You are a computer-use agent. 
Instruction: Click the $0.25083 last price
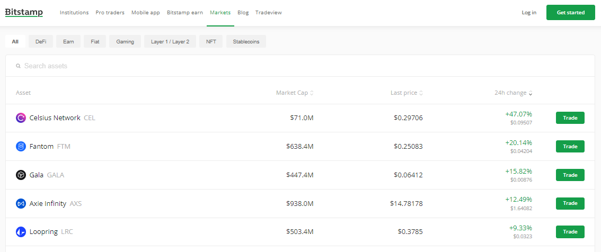408,146
